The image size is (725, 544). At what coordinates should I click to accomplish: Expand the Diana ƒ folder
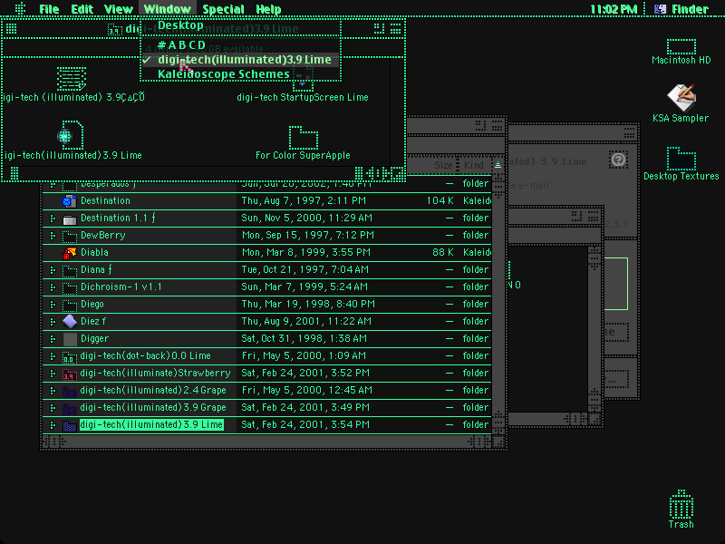click(x=53, y=270)
